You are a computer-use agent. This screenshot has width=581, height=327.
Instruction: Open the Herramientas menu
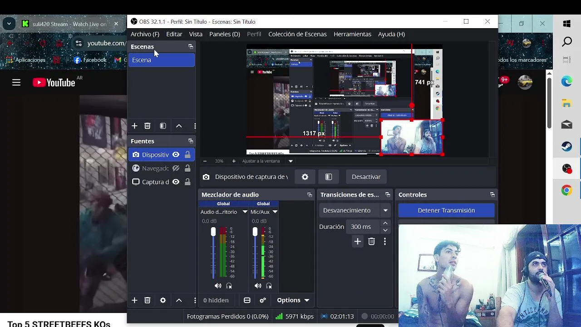(x=352, y=34)
